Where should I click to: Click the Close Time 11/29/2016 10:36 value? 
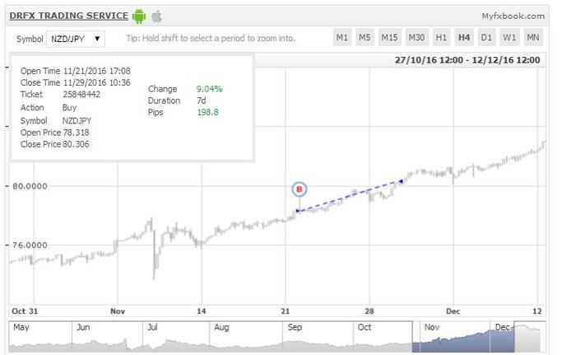pos(96,82)
